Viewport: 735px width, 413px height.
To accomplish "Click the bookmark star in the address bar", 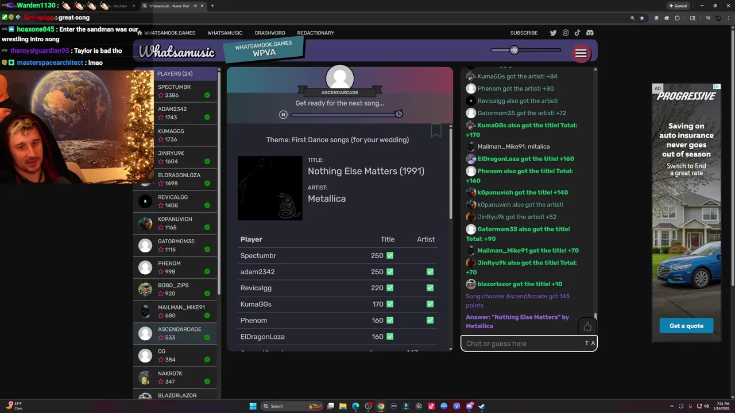I will click(642, 18).
